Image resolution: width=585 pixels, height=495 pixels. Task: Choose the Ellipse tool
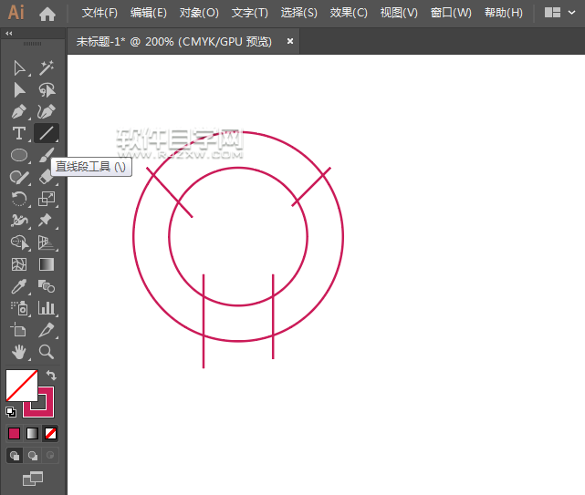pos(19,155)
